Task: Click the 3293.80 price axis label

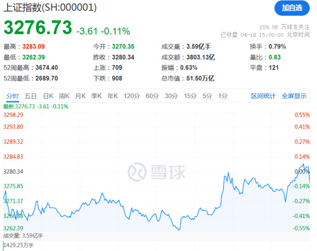Action: (13, 127)
